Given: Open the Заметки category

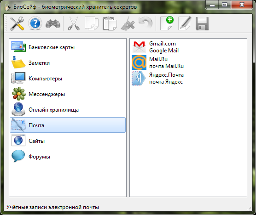Looking at the screenshot, I should click(x=68, y=63).
